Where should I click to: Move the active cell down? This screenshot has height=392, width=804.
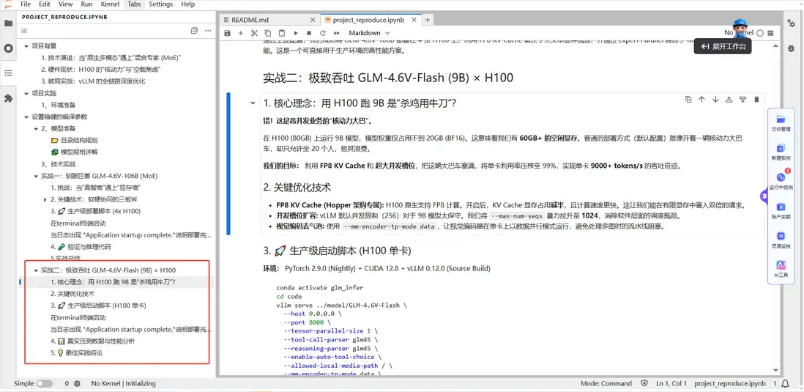click(x=715, y=100)
